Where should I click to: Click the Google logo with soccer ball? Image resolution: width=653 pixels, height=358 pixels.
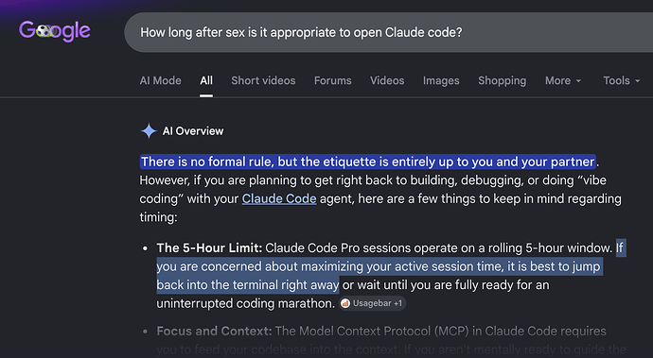coord(55,31)
